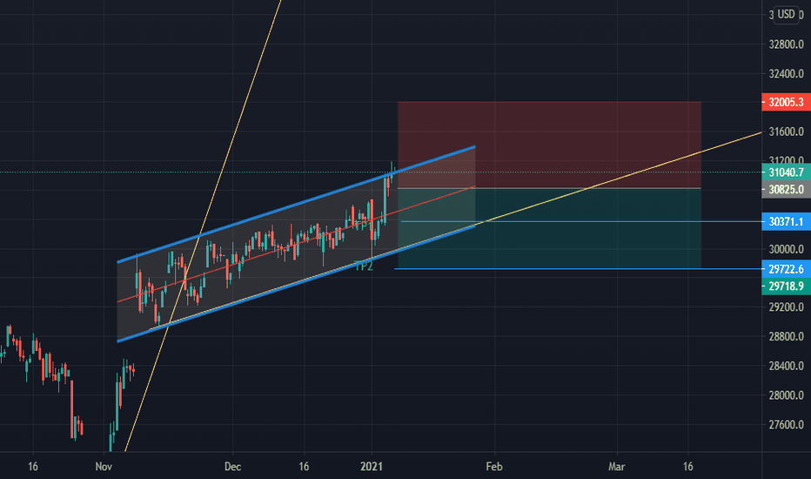
Task: Click the 32800.0 price axis label
Action: click(786, 44)
